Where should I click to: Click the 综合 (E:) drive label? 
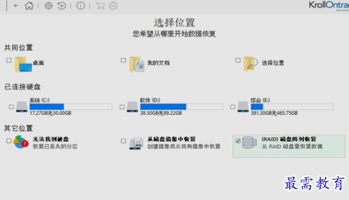coord(260,101)
